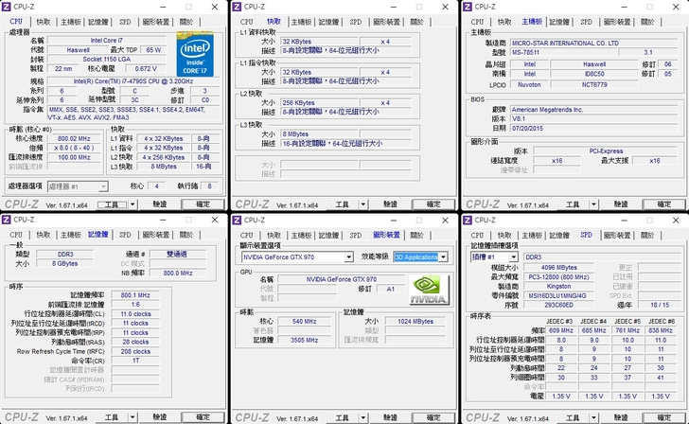
Task: Click the max bandwidth 'PC3-12800 (800 MHz)'
Action: pyautogui.click(x=558, y=276)
